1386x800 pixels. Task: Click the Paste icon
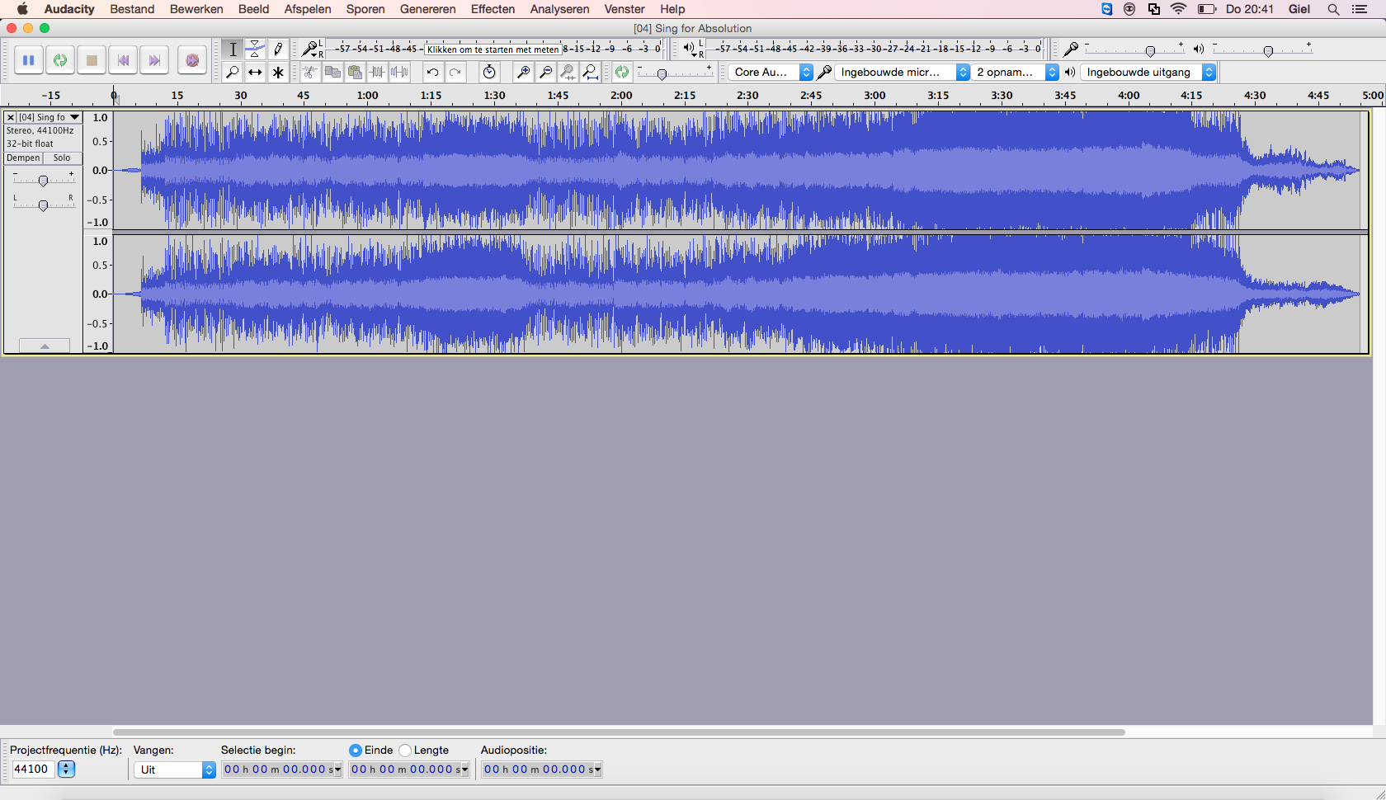(x=355, y=72)
